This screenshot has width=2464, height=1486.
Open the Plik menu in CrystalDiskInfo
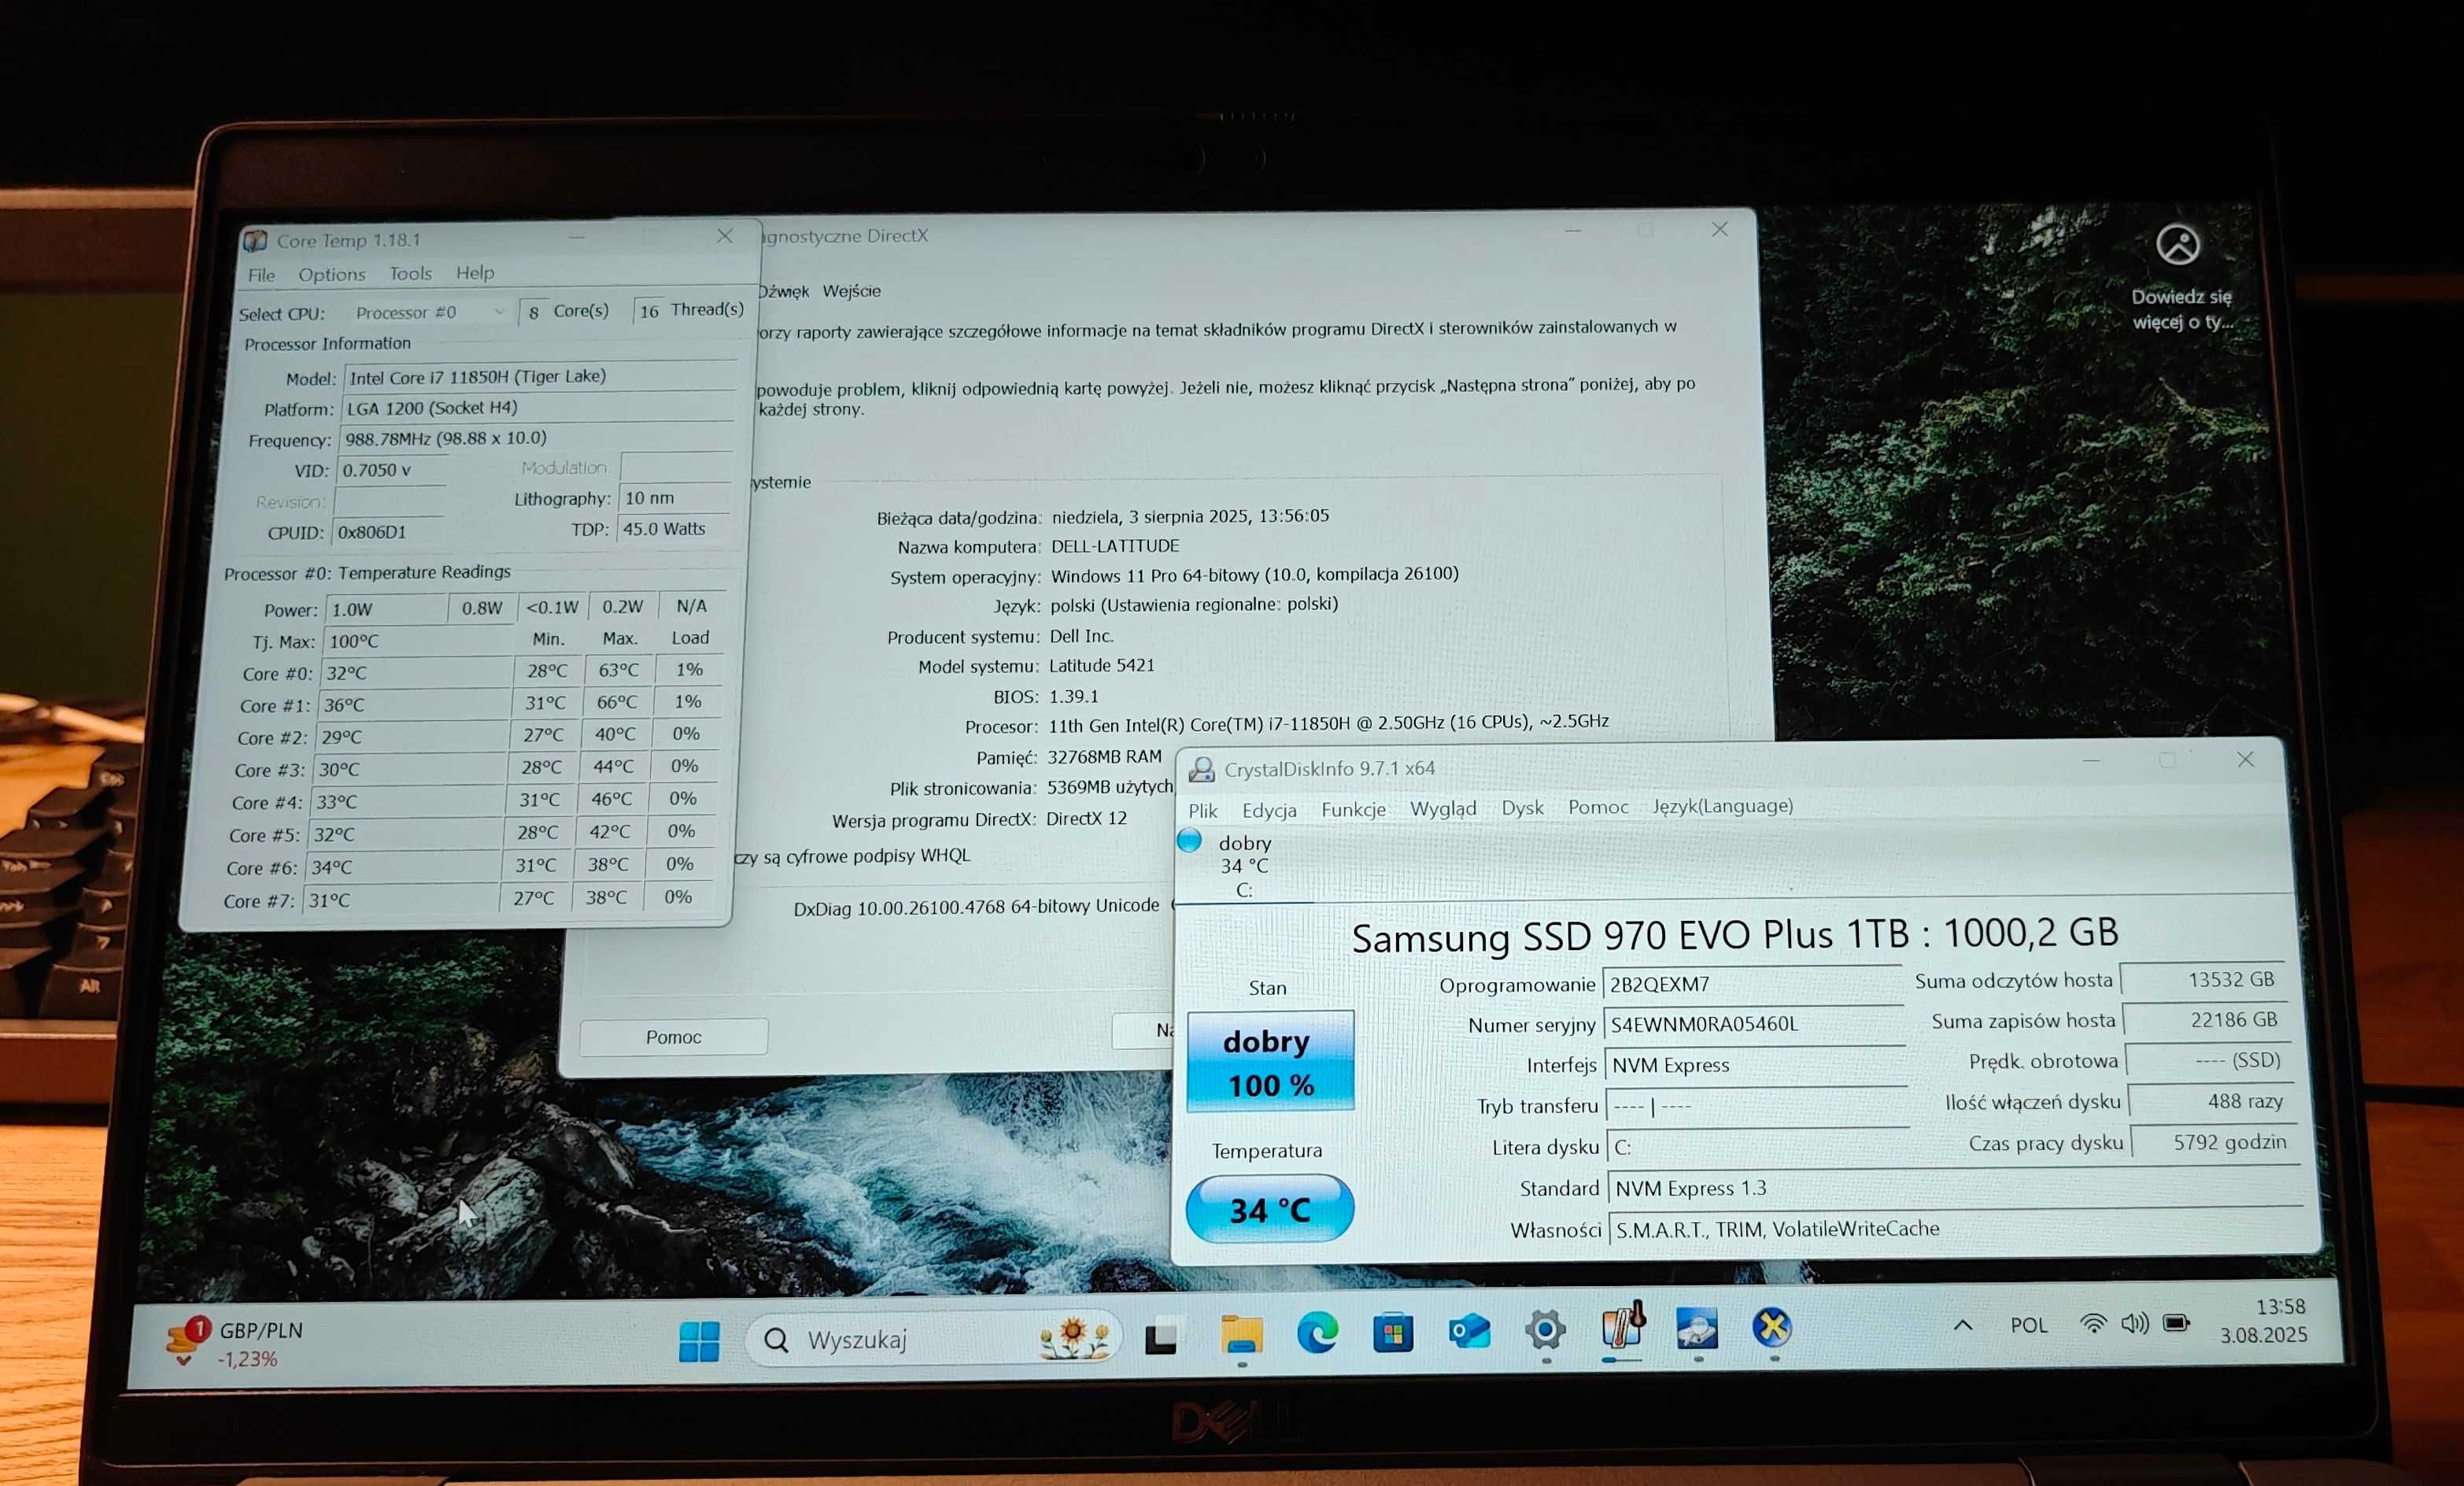[x=1202, y=810]
